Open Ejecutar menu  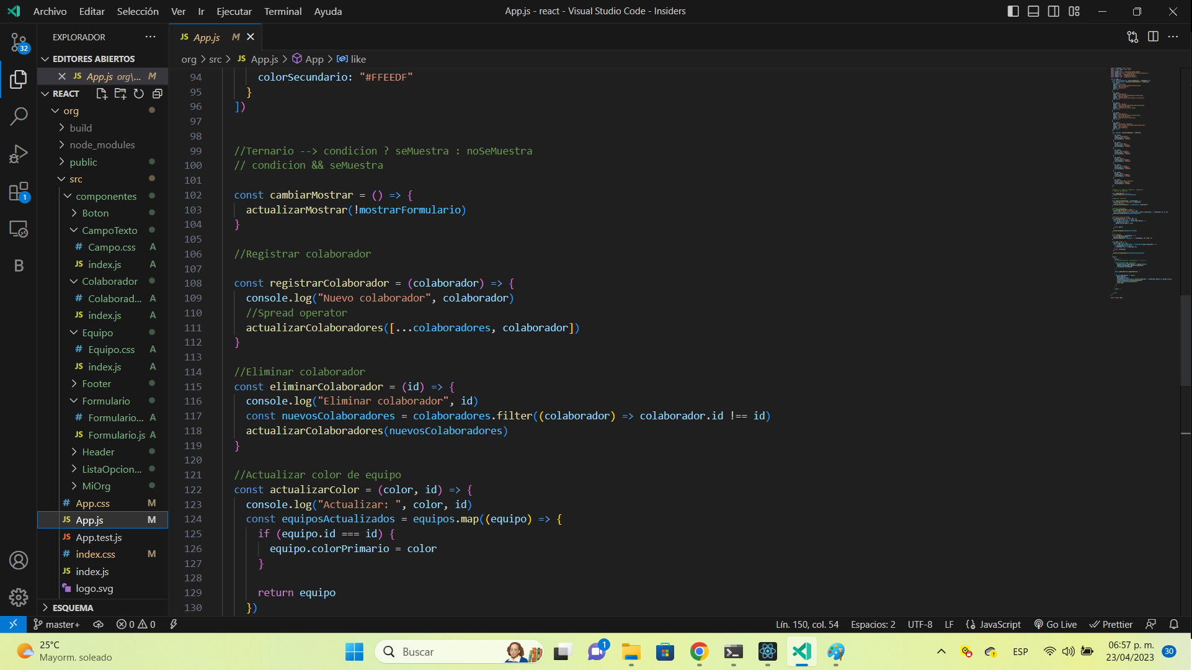pos(234,11)
